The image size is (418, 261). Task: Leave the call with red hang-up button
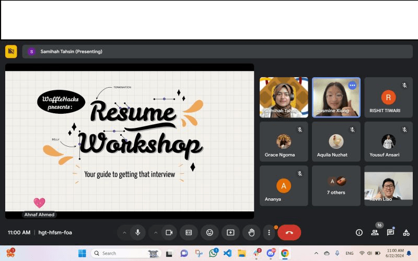tap(289, 232)
